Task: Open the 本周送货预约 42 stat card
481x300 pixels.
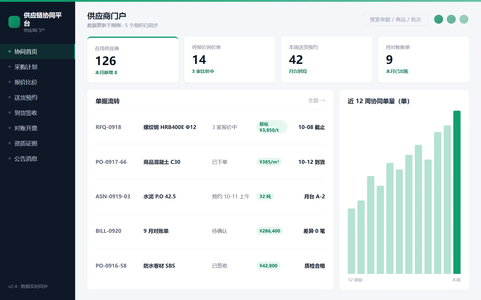Action: pyautogui.click(x=326, y=59)
